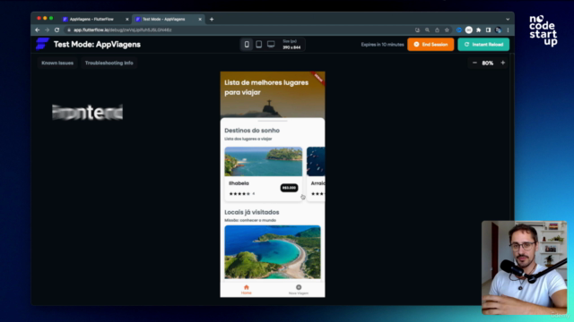This screenshot has height=322, width=574.
Task: Open the Chrome profile avatar
Action: click(499, 30)
